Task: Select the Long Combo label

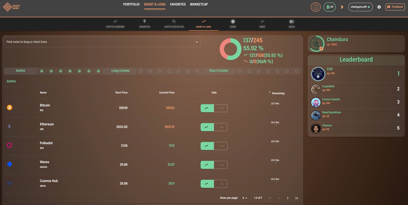Action: [x=120, y=71]
